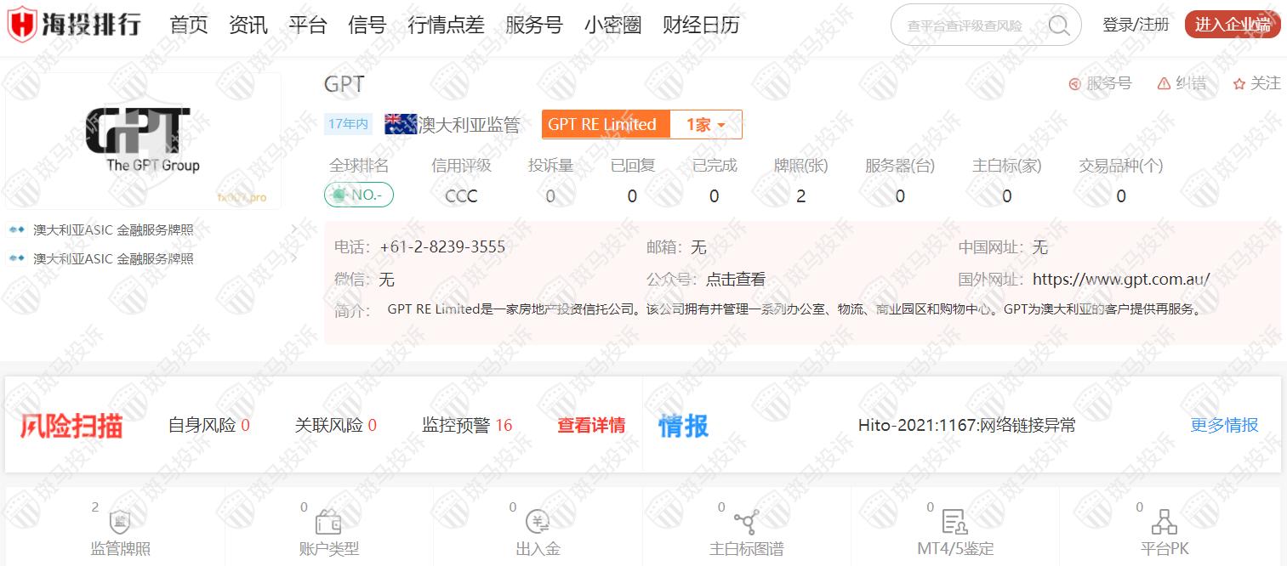Viewport: 1287px width, 566px height.
Task: Click the 服务号 icon beside GPT title
Action: click(1074, 83)
